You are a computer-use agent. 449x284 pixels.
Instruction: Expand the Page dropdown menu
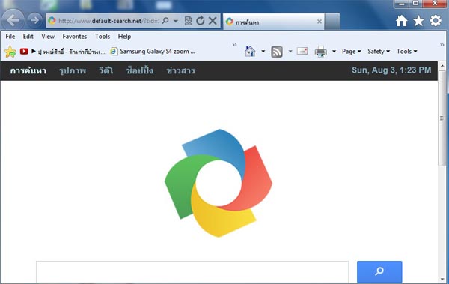[352, 52]
